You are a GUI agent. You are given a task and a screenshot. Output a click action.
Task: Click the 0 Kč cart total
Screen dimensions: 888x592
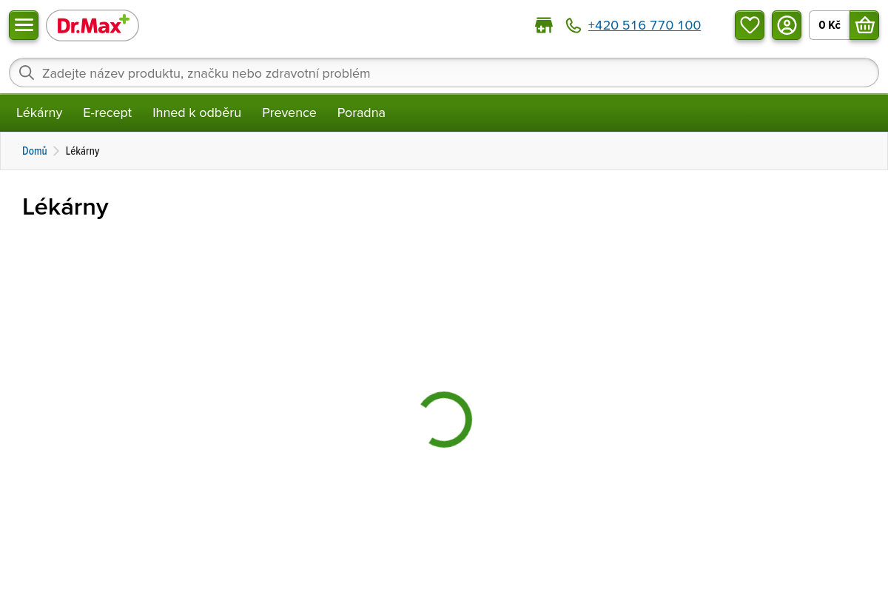(x=830, y=25)
